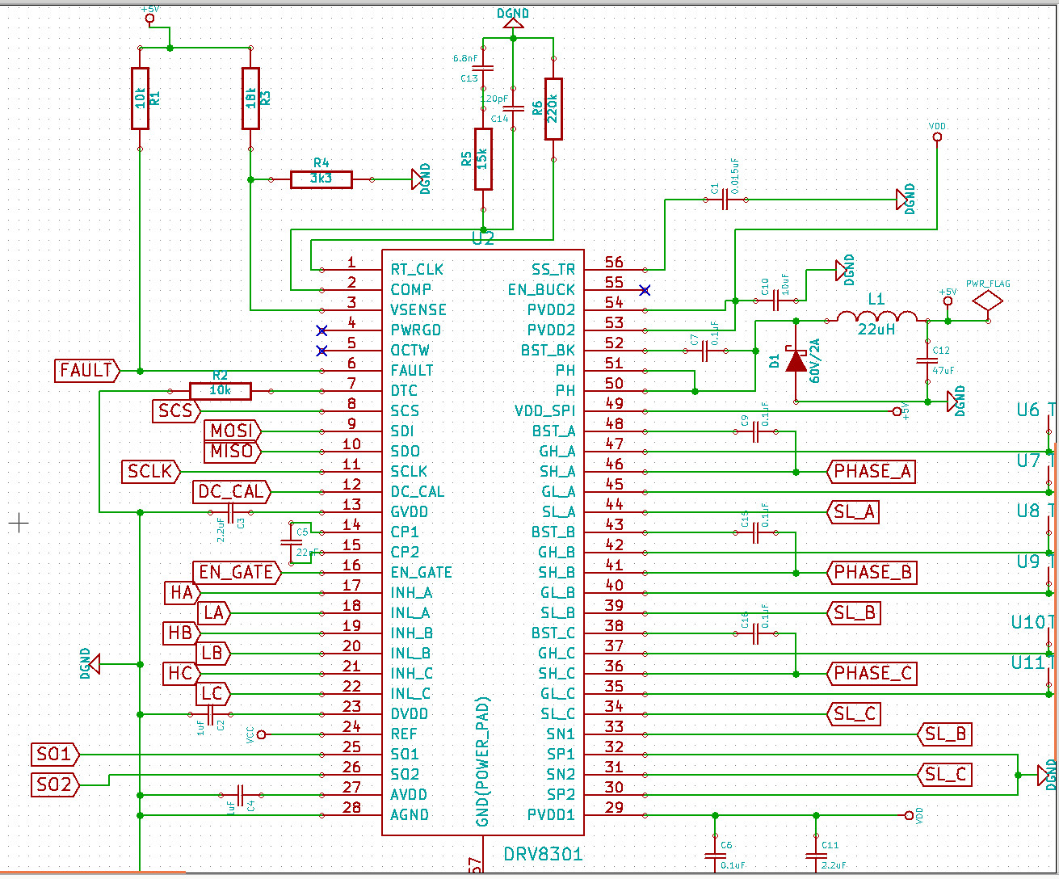Click the RT_CLK pin name

pyautogui.click(x=417, y=270)
